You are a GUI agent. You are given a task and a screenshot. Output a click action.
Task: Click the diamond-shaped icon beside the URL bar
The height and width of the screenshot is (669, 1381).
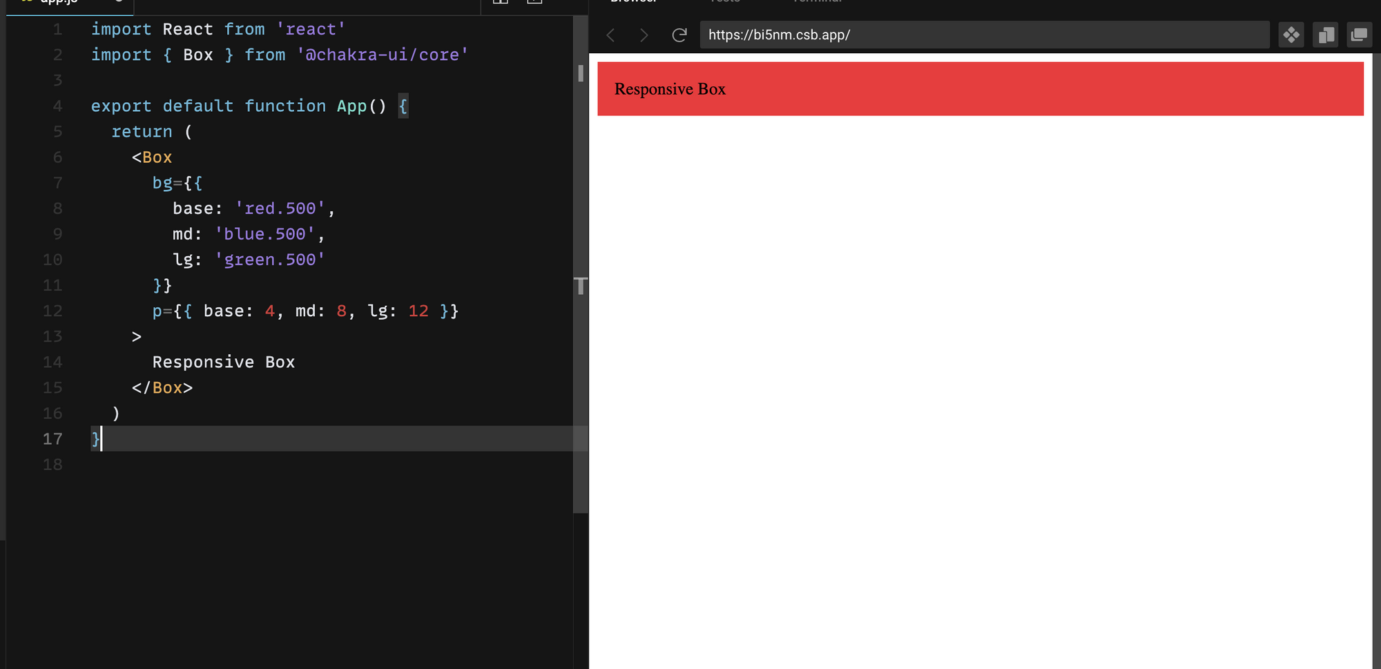[x=1291, y=35]
